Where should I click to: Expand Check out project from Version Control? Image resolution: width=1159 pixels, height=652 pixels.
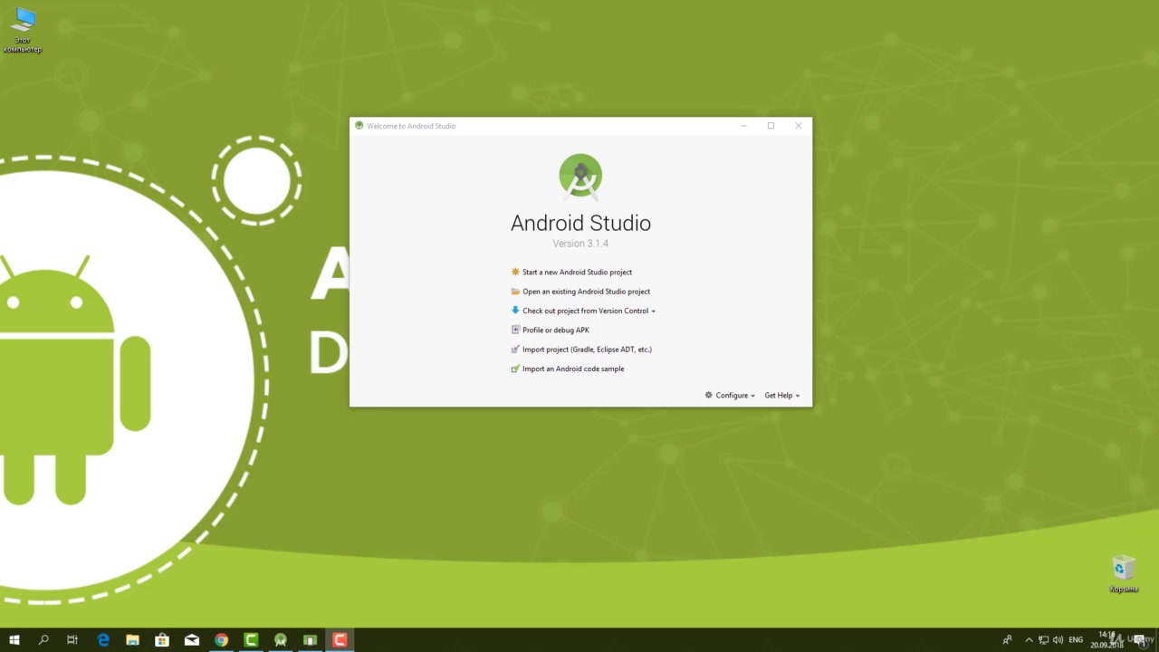pos(583,311)
